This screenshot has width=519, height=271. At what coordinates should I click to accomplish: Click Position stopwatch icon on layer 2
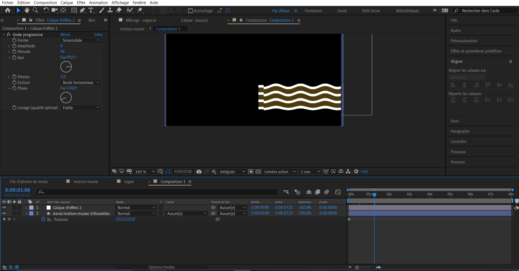tap(43, 220)
